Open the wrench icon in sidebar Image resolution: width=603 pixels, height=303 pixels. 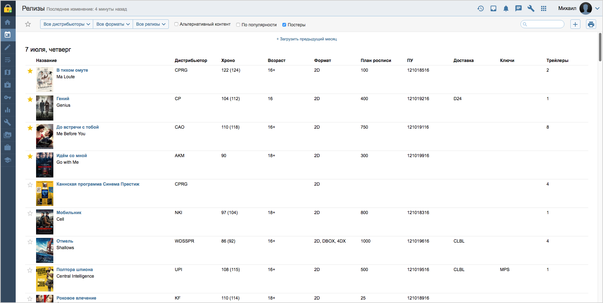tap(8, 122)
